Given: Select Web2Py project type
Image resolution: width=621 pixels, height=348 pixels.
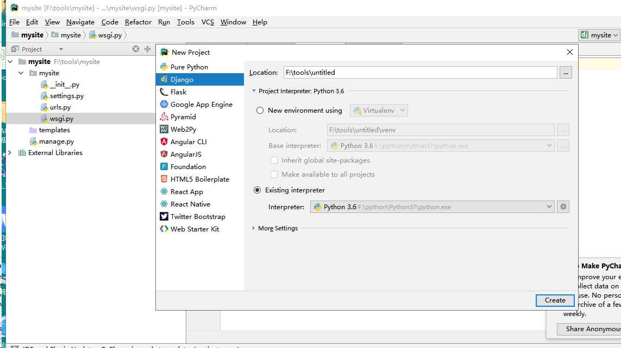Looking at the screenshot, I should tap(200, 129).
